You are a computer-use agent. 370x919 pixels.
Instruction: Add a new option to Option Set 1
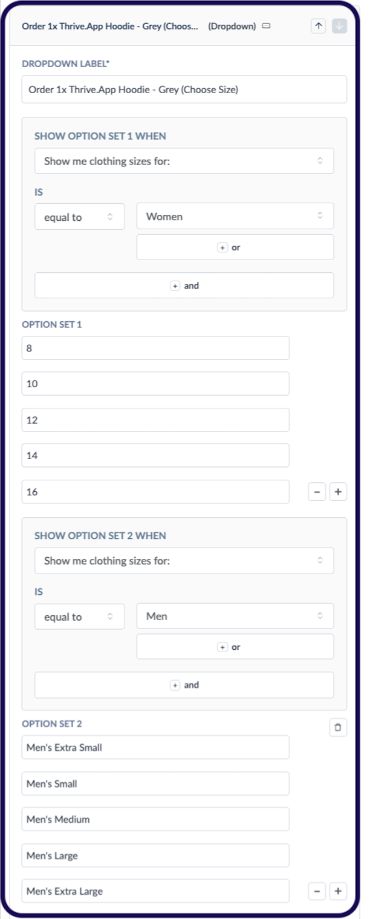coord(338,492)
